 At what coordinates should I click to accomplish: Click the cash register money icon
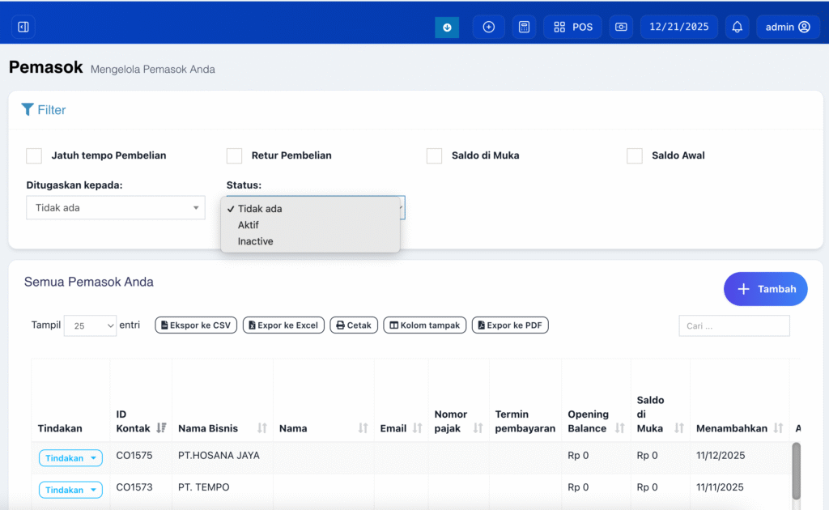coord(621,27)
